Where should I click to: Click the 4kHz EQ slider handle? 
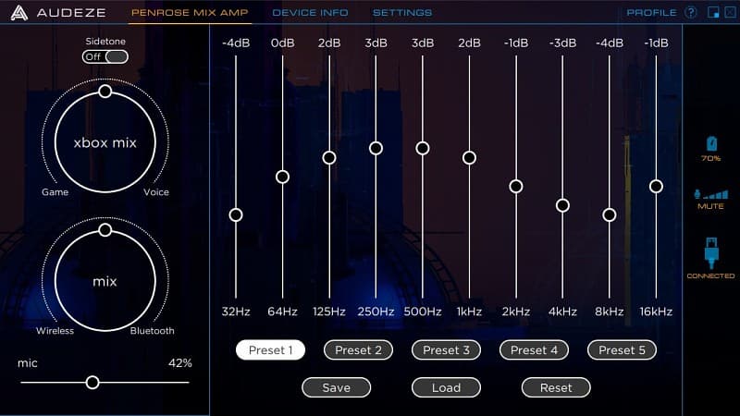click(562, 205)
